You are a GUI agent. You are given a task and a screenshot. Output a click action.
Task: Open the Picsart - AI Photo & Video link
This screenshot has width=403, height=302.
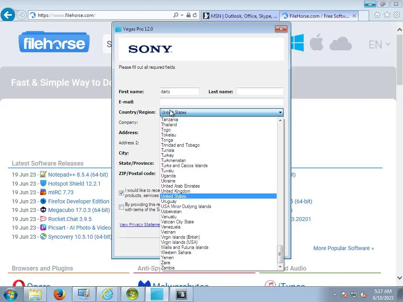pos(79,228)
